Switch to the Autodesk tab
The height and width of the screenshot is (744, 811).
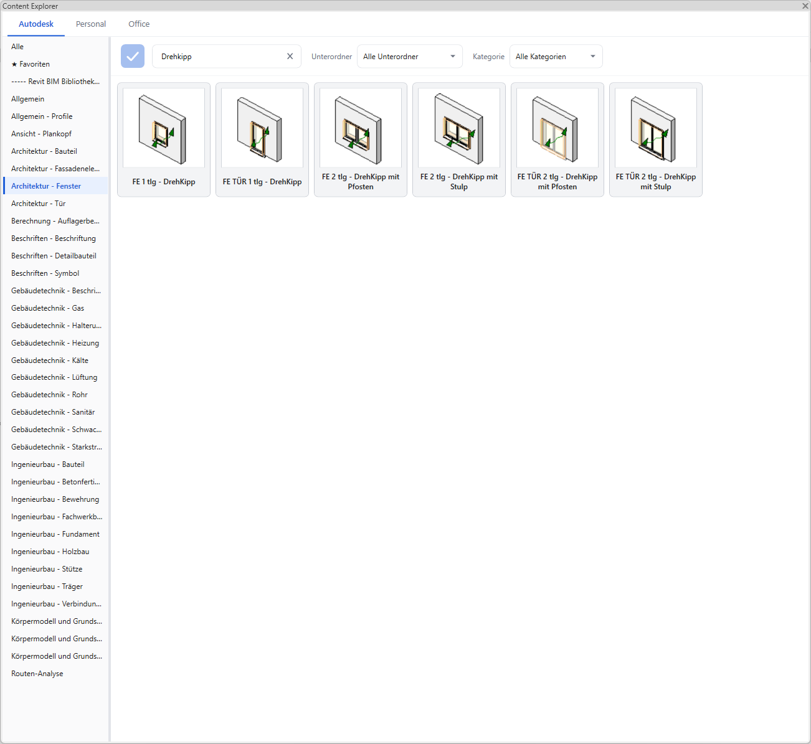click(36, 24)
